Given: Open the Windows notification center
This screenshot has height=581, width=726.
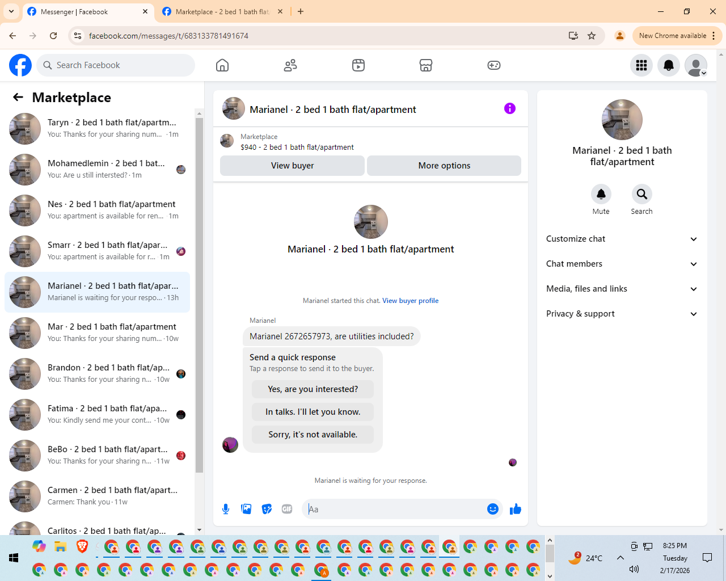Looking at the screenshot, I should click(707, 558).
